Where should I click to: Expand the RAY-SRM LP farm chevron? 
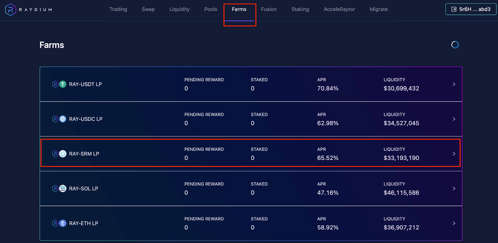coord(454,154)
